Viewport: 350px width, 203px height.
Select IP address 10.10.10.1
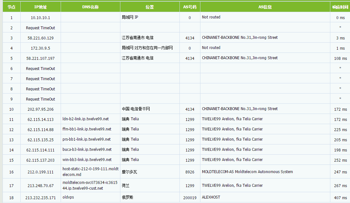pos(40,18)
